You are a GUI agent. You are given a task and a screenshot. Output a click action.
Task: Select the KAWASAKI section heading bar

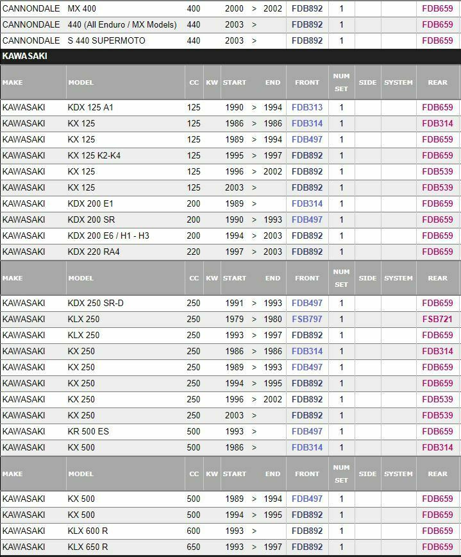click(230, 56)
